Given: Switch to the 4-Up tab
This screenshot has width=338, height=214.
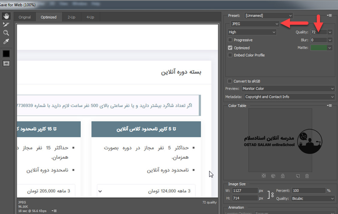Looking at the screenshot, I should (90, 17).
